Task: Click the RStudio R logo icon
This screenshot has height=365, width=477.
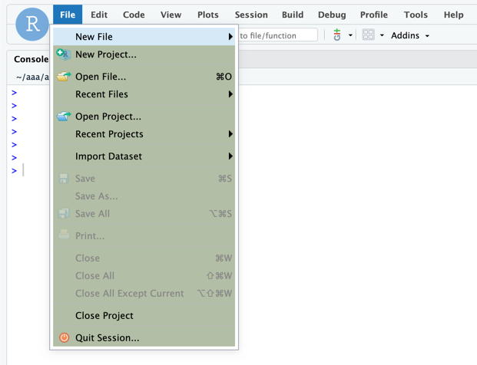Action: (32, 25)
